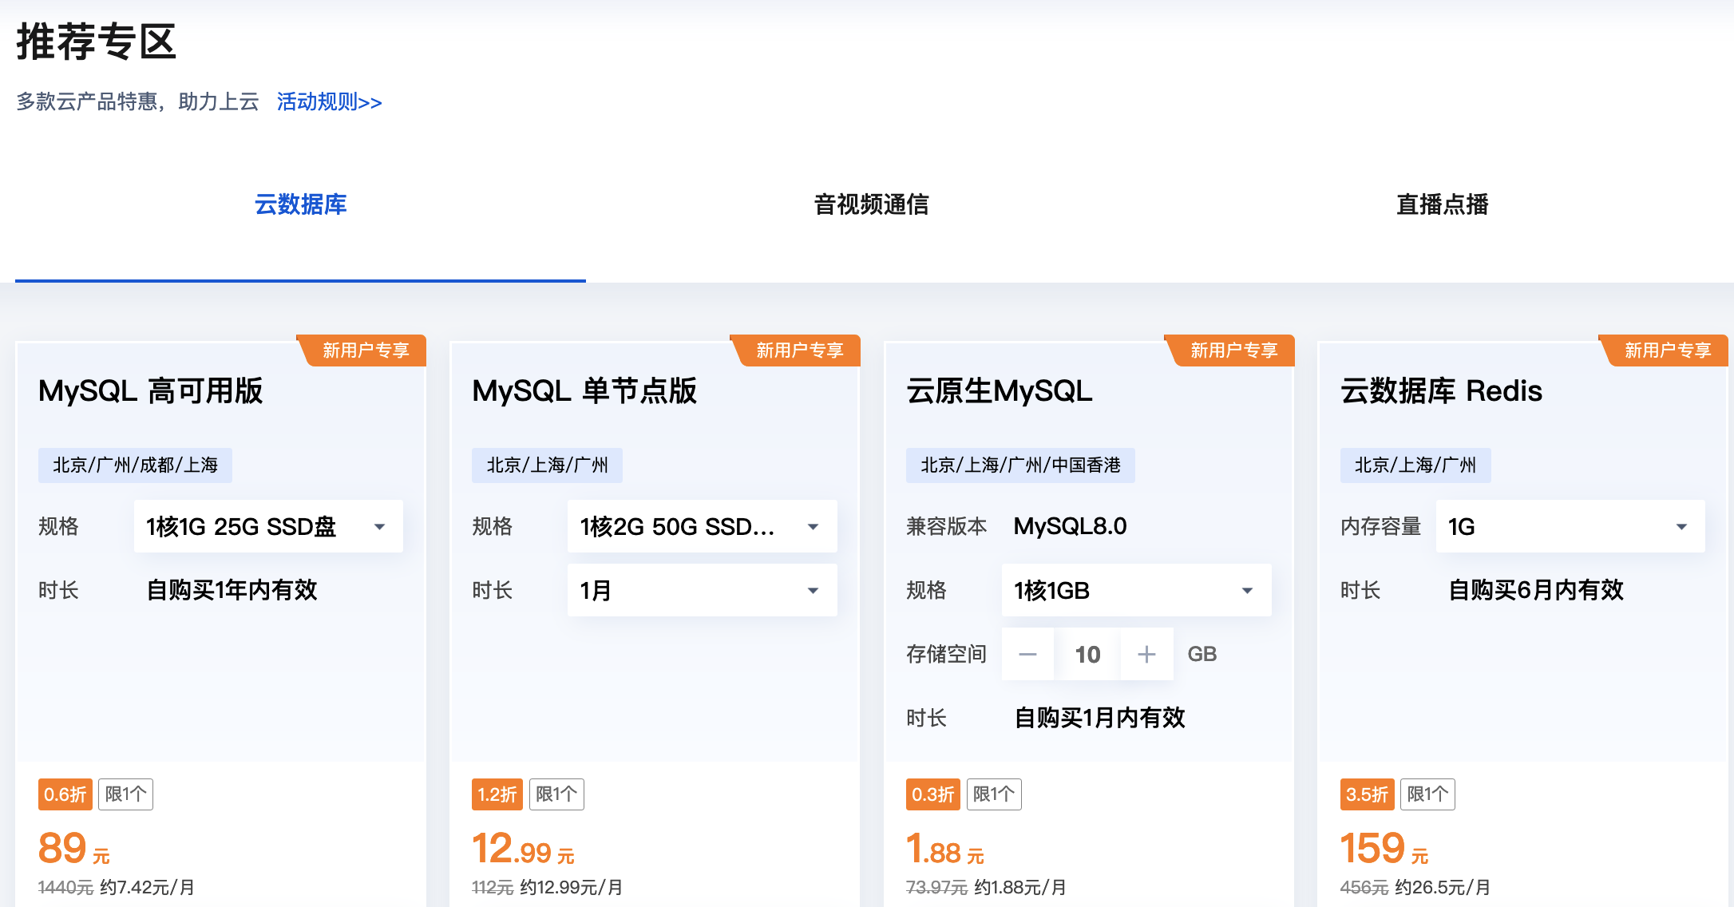Switch to the 直播点播 tab
This screenshot has width=1734, height=907.
pos(1442,205)
